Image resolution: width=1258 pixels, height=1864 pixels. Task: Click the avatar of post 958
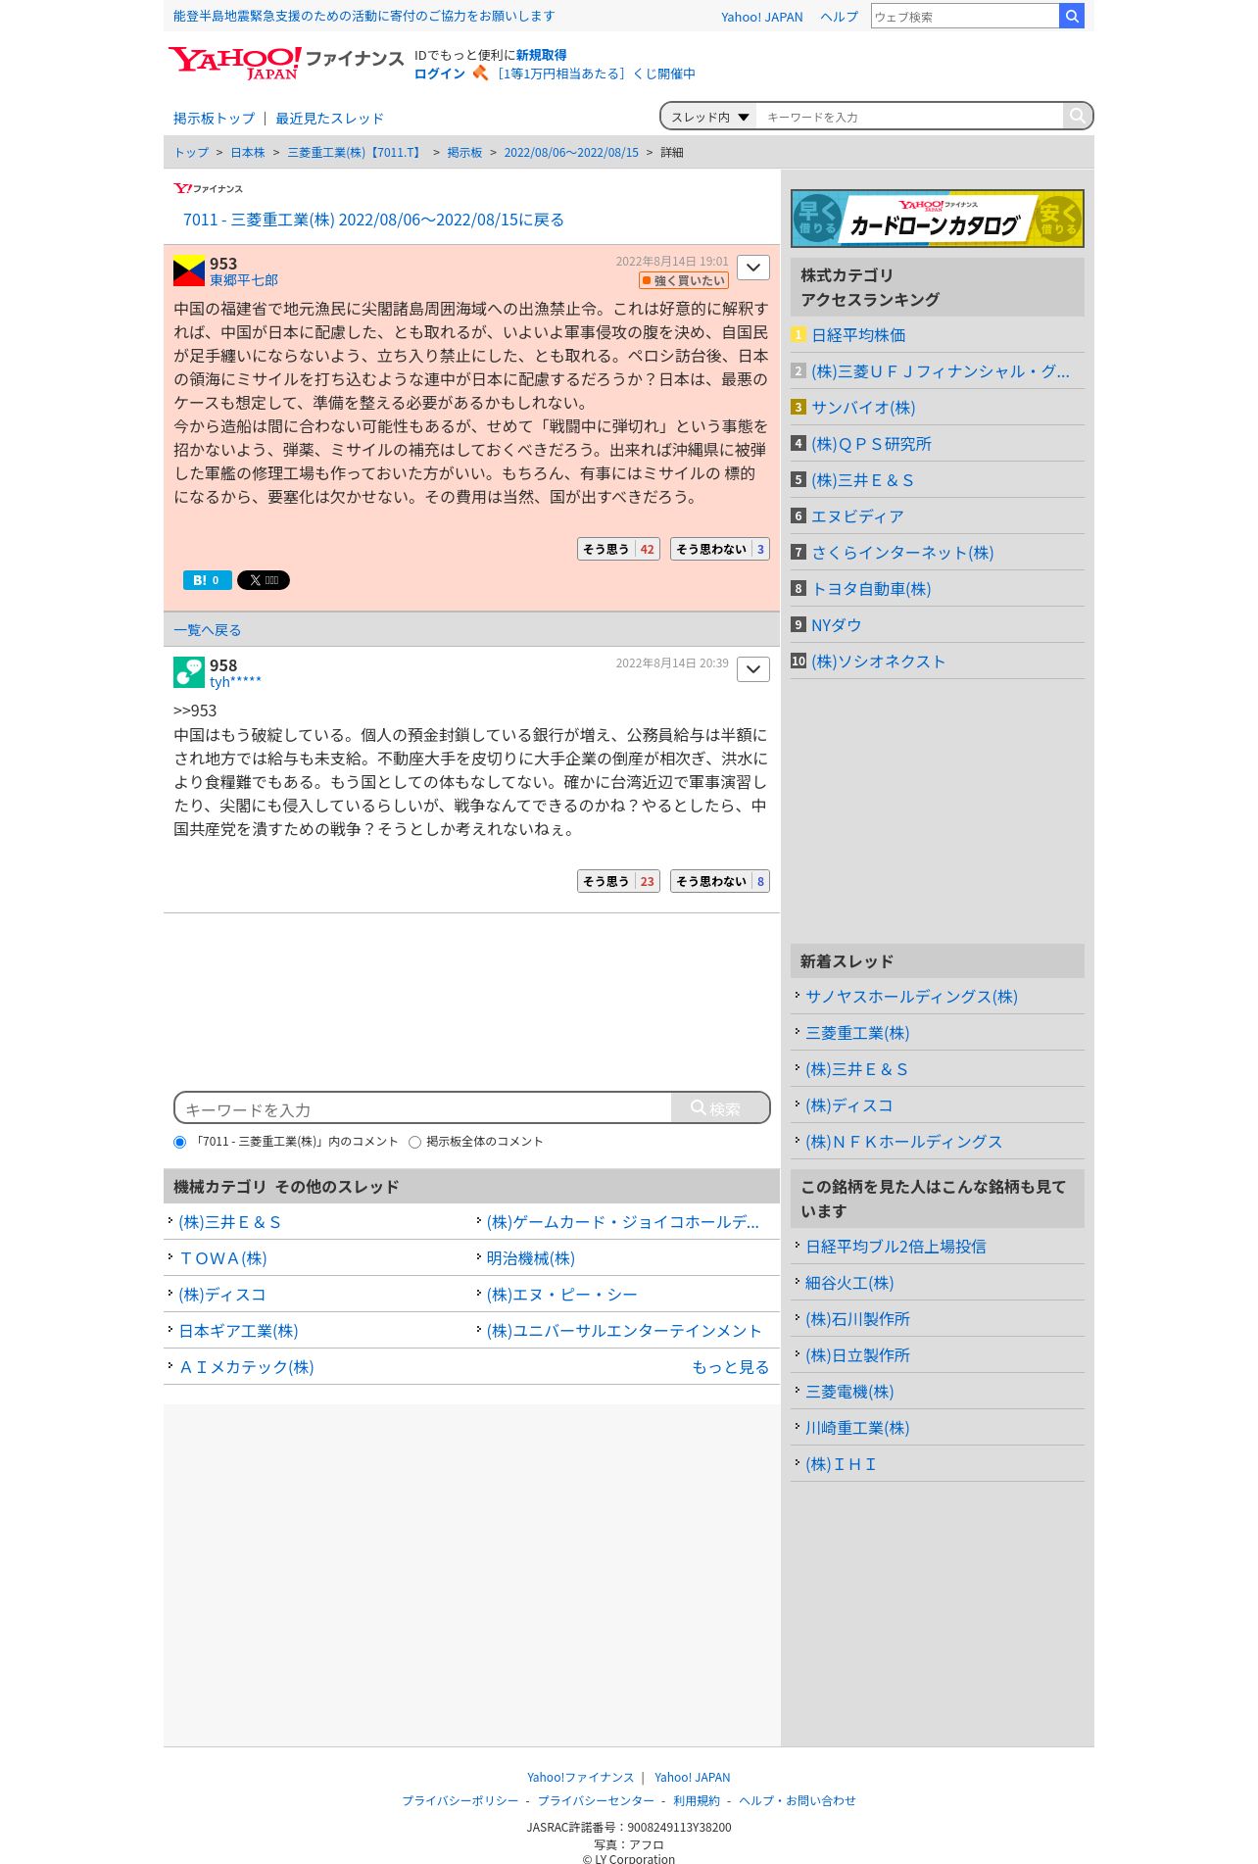click(189, 672)
